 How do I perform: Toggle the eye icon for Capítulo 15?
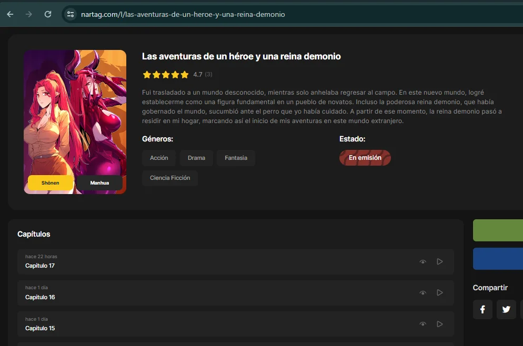(423, 324)
